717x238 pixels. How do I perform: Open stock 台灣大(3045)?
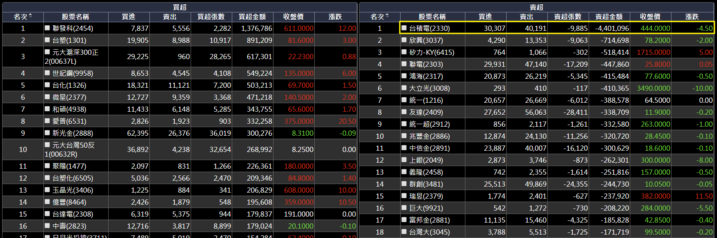429,232
